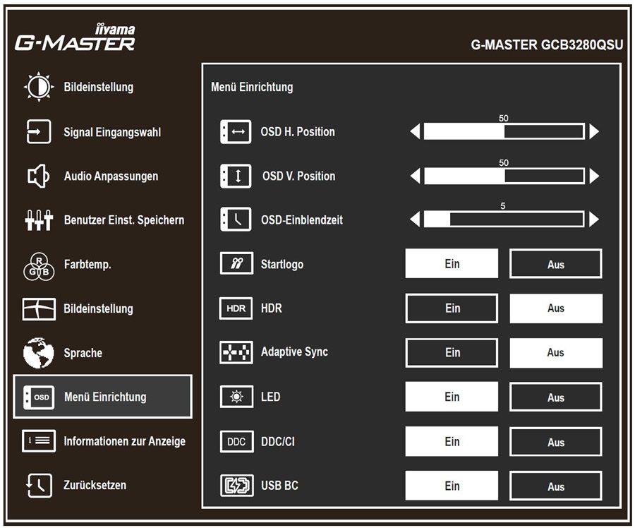
Task: Disable Adaptive Sync with Aus
Action: pyautogui.click(x=556, y=352)
